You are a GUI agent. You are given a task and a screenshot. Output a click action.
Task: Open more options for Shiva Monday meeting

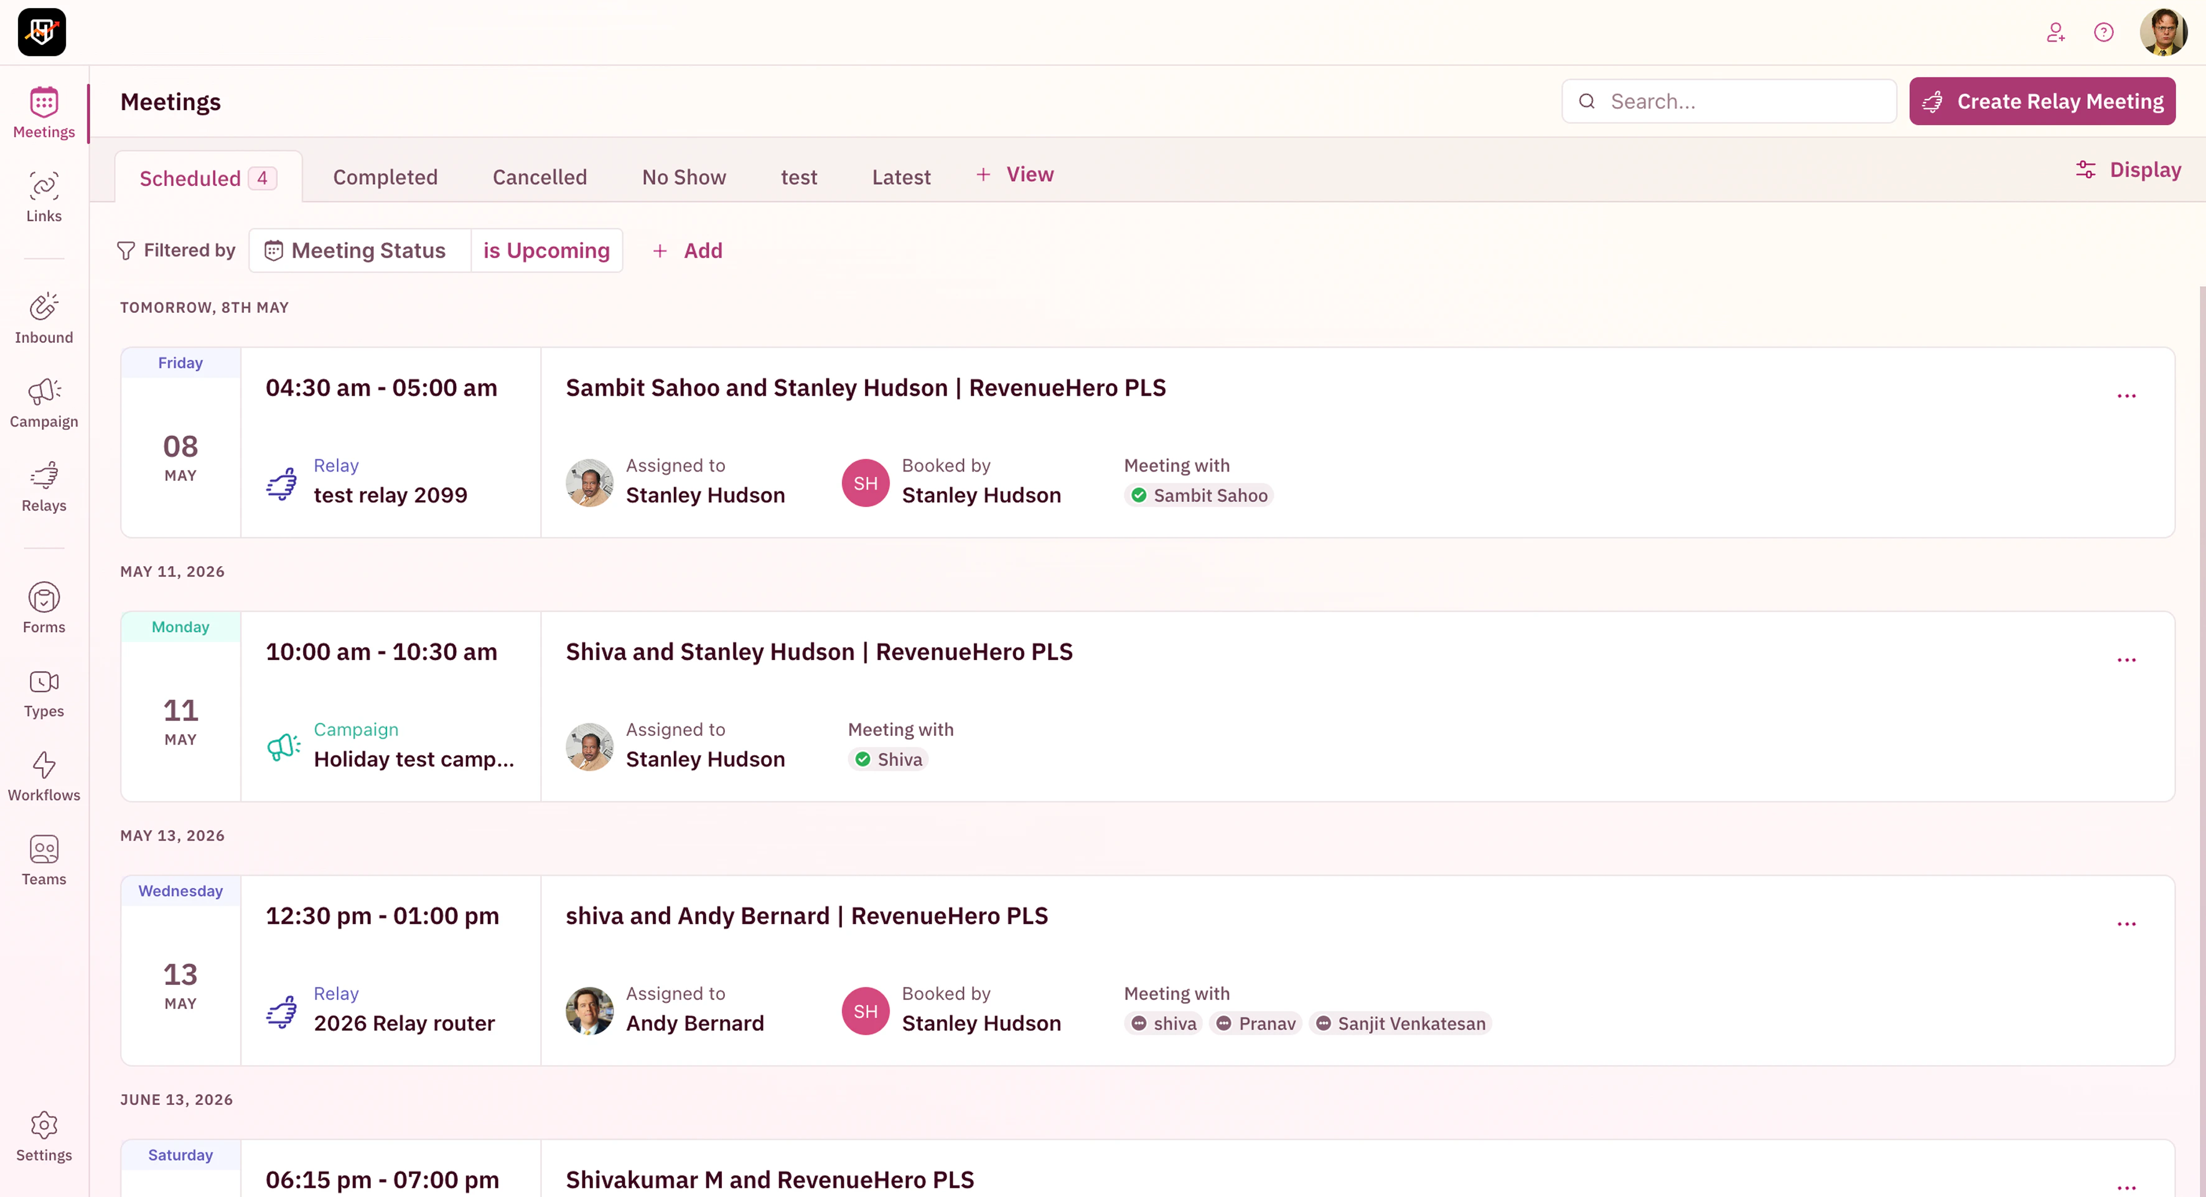pos(2126,660)
